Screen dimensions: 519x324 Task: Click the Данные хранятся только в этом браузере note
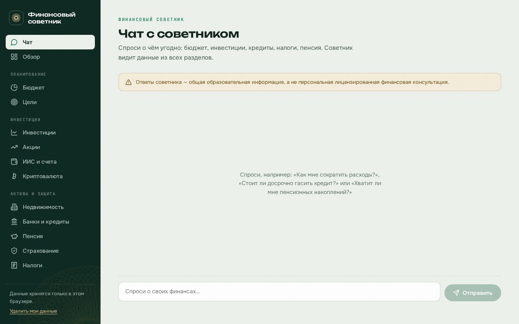[x=47, y=297]
